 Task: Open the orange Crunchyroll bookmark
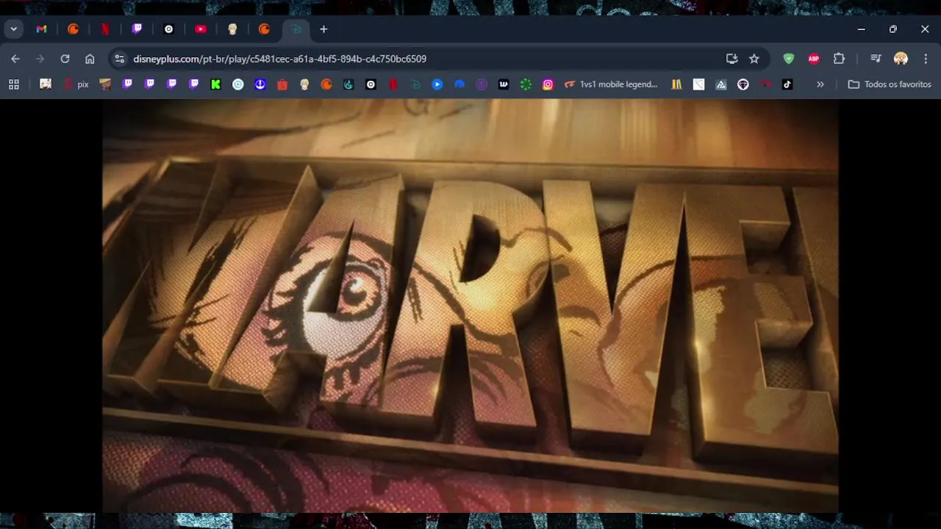pyautogui.click(x=326, y=84)
